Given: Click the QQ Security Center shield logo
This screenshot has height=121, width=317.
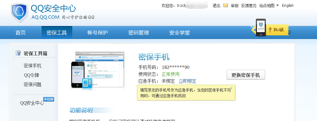Looking at the screenshot, I should pyautogui.click(x=20, y=13).
